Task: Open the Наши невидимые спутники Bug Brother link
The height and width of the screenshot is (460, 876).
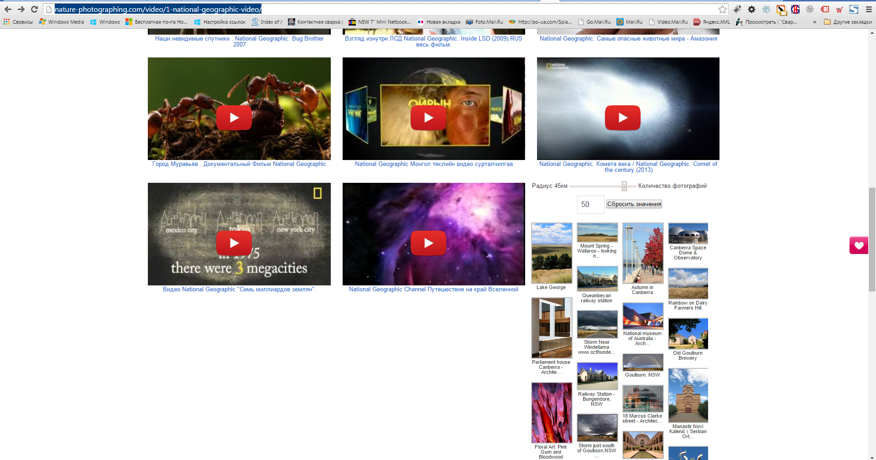Action: point(239,41)
